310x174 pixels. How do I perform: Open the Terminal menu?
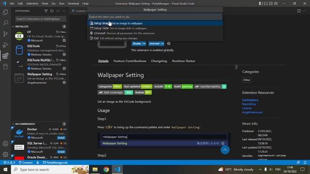pos(73,3)
